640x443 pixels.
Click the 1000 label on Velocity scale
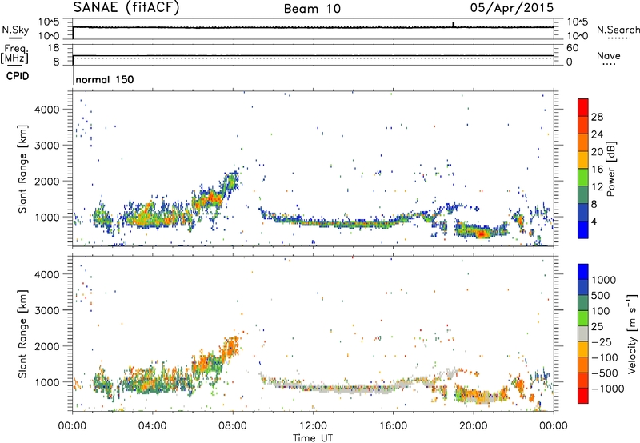pyautogui.click(x=604, y=280)
